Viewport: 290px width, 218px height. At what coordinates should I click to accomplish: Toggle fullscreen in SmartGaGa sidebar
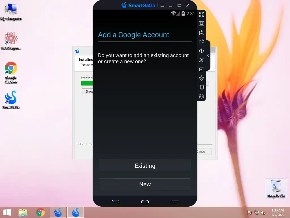201,14
